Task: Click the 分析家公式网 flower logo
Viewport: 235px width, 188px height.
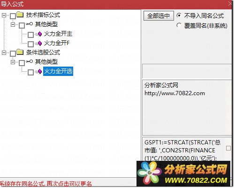Action: [x=150, y=173]
